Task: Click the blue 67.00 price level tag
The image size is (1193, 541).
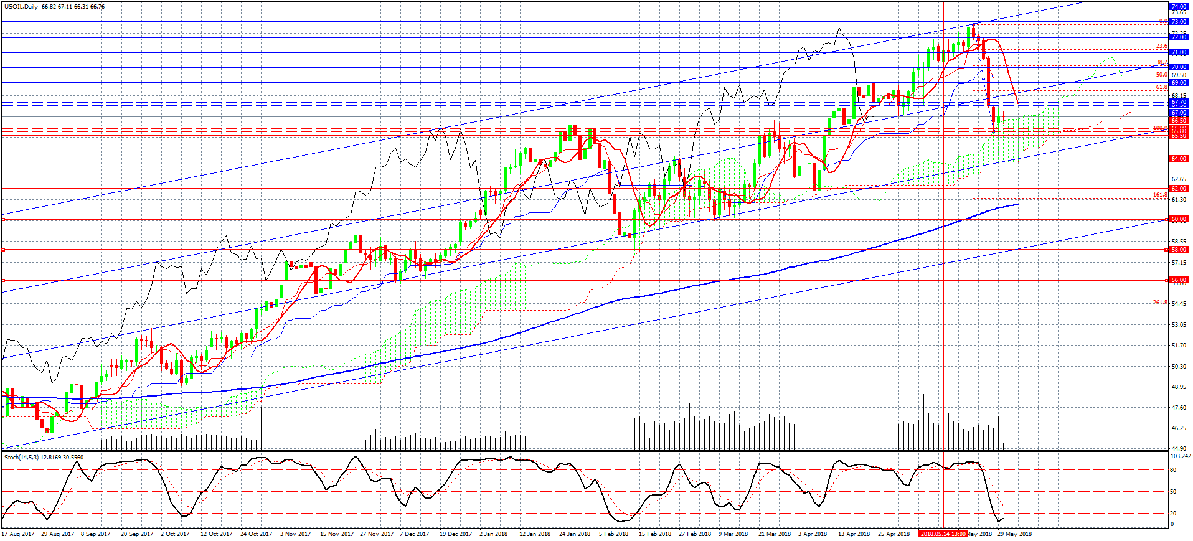Action: [x=1179, y=113]
